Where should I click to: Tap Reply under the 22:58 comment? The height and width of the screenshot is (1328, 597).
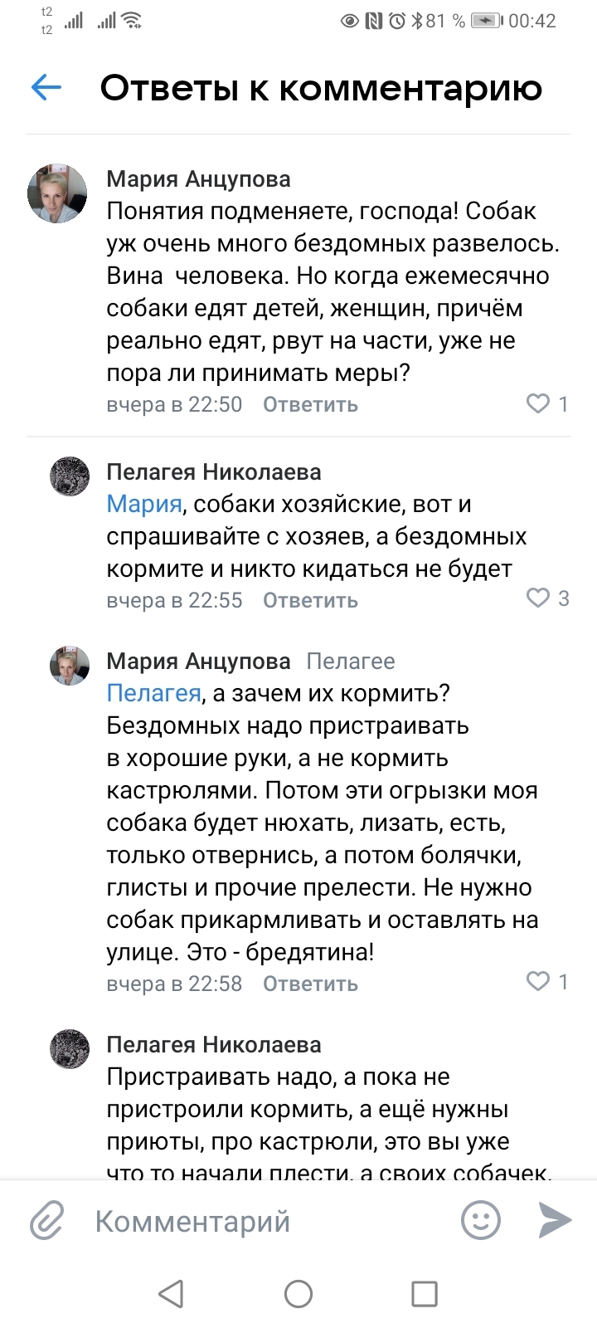pos(310,984)
